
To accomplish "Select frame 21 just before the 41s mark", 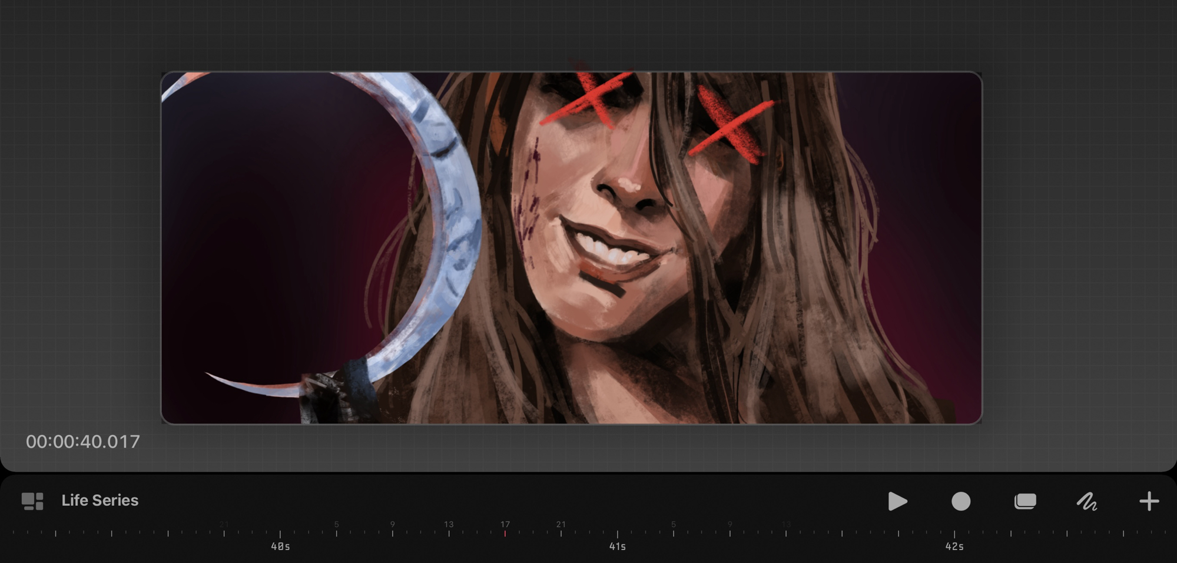I will (x=561, y=532).
